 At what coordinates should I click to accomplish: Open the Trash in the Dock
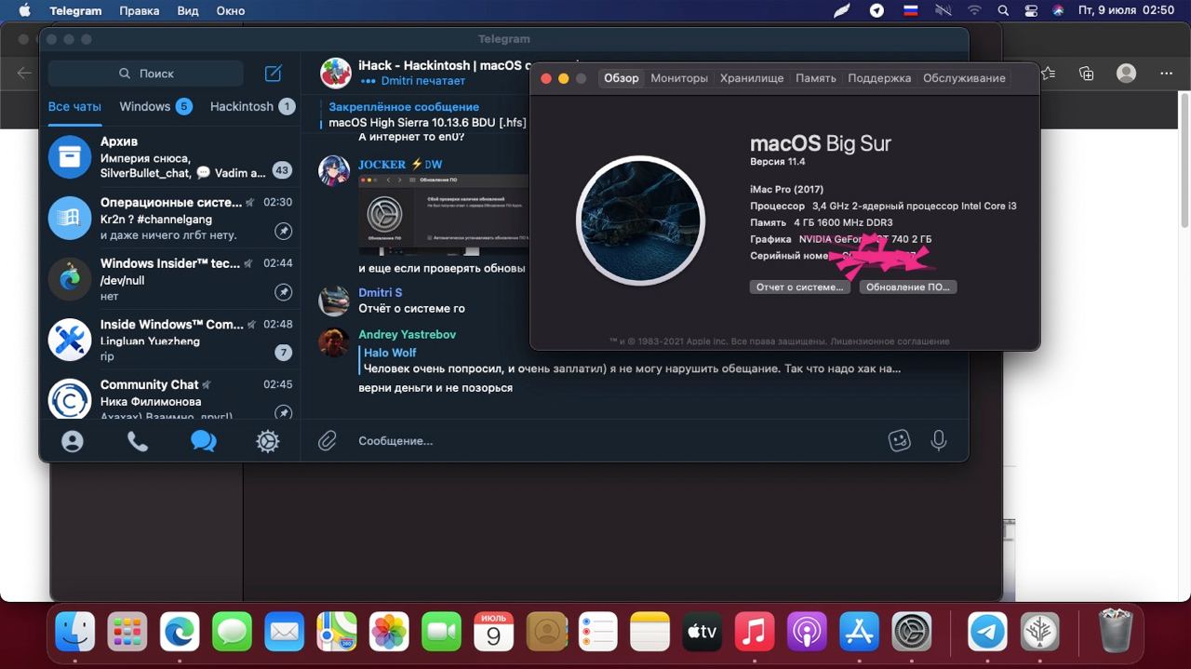point(1115,632)
